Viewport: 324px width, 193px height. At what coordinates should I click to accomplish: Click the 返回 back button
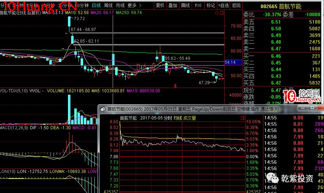pos(236,6)
